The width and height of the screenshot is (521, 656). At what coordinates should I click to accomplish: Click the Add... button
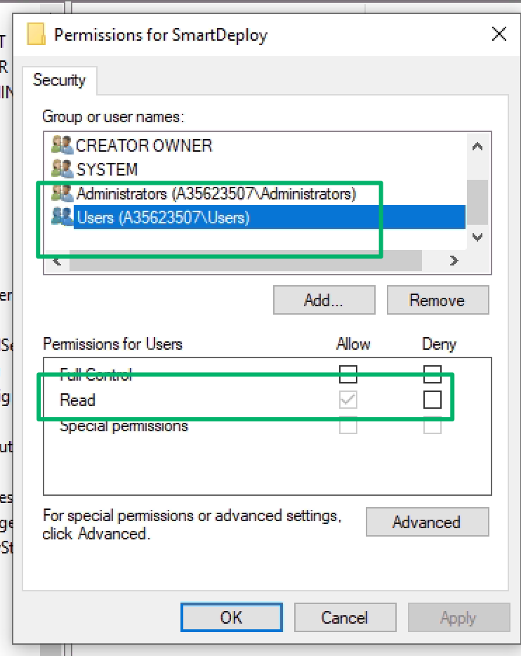(x=324, y=300)
